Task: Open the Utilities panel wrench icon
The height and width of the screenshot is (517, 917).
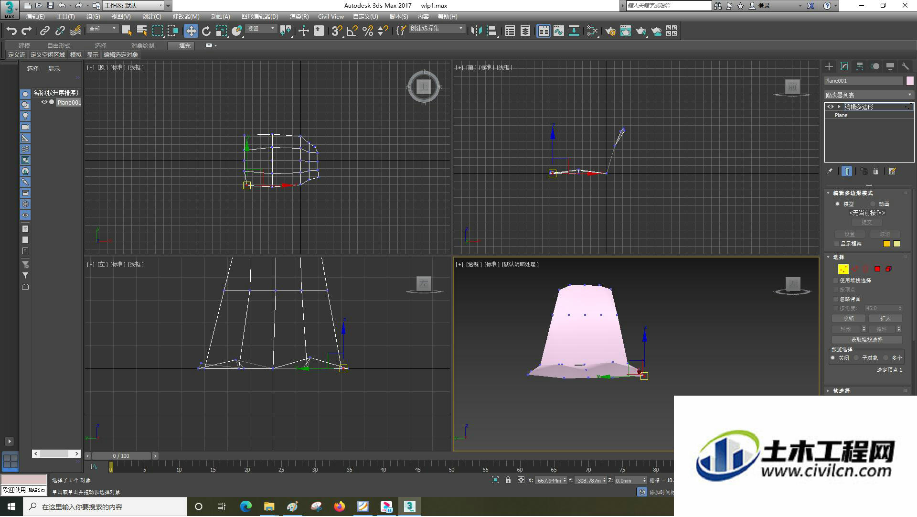Action: (906, 66)
